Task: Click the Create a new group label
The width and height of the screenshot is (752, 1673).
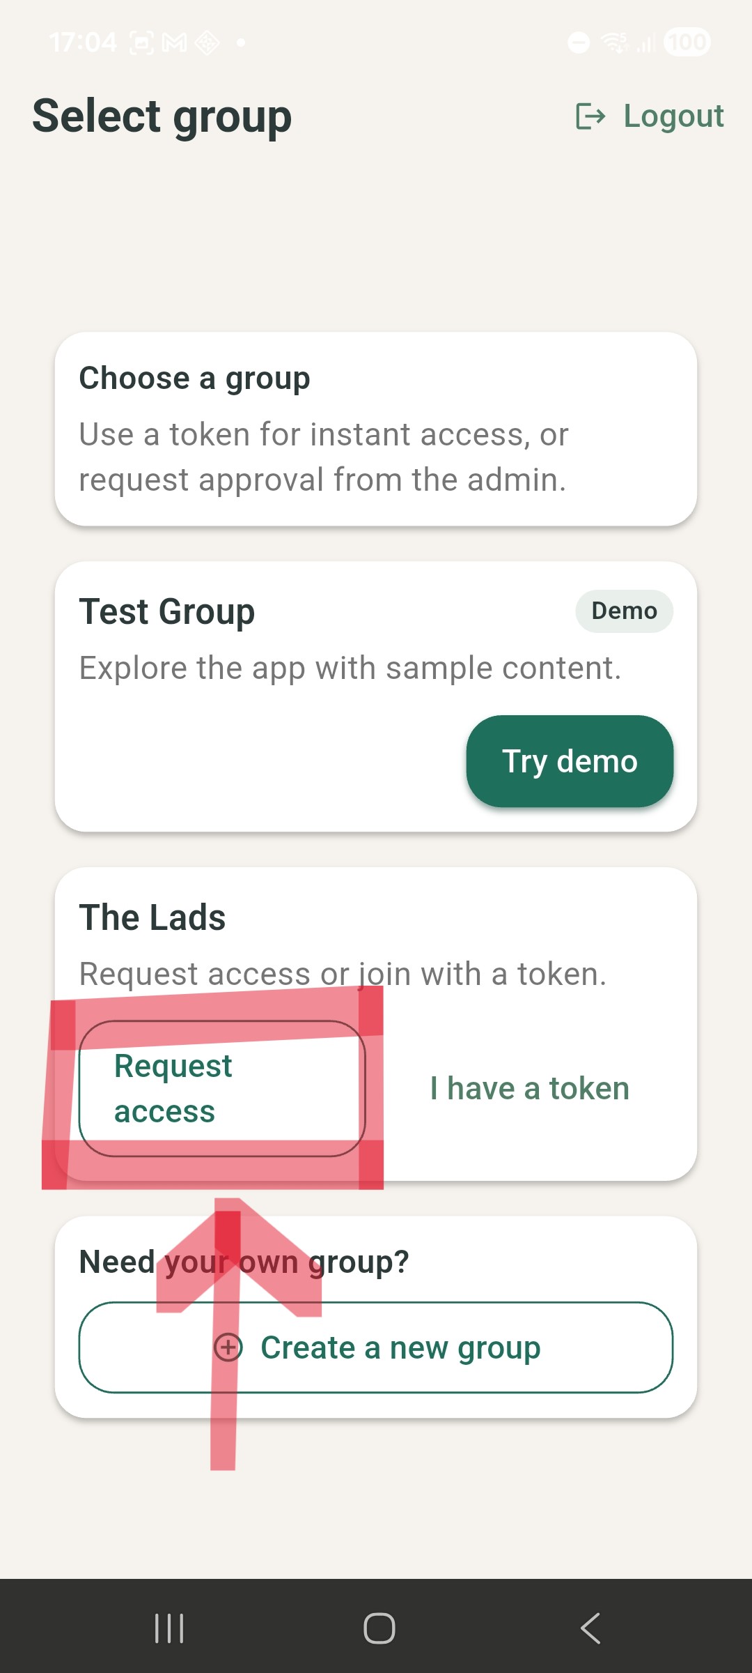Action: pyautogui.click(x=400, y=1347)
